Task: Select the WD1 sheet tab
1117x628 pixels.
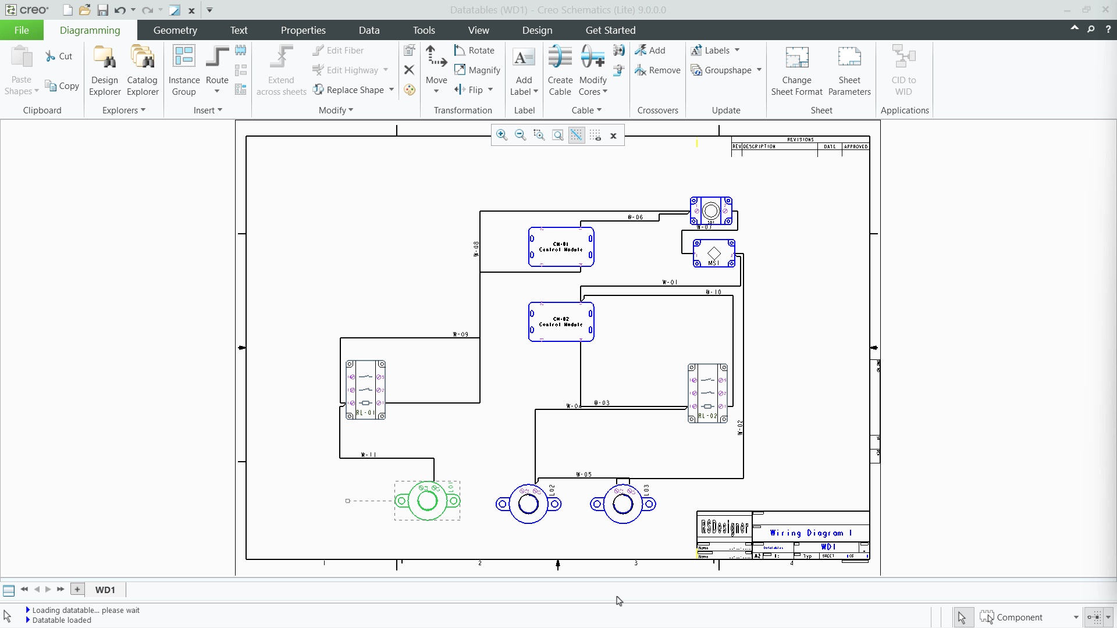Action: coord(105,590)
